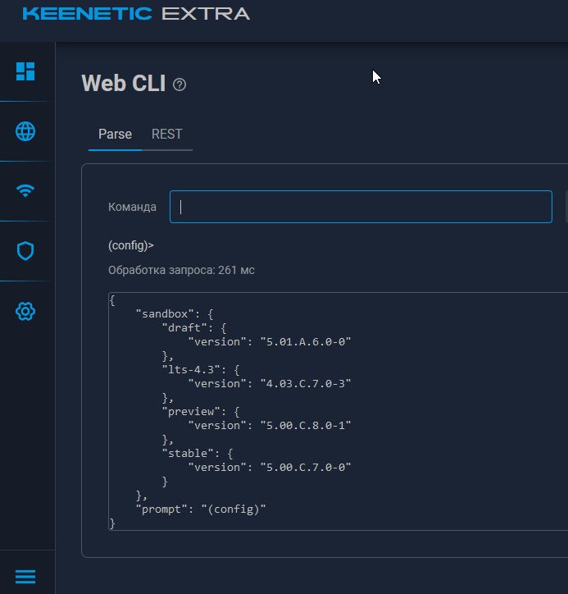Click the preview version 5.00.C.8.0-1 value

tap(305, 425)
